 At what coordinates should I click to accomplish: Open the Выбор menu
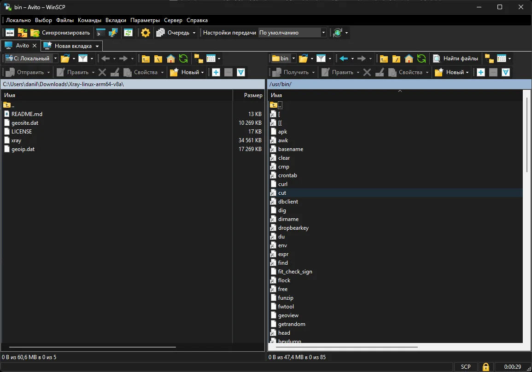(x=43, y=20)
